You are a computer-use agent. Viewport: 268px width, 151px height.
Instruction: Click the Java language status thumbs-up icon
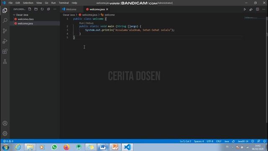click(233, 141)
